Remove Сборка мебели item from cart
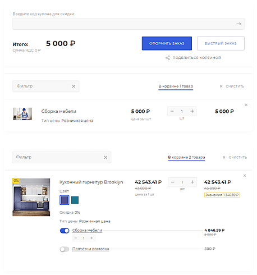Viewport: 257px width, 275px height. [x=246, y=105]
